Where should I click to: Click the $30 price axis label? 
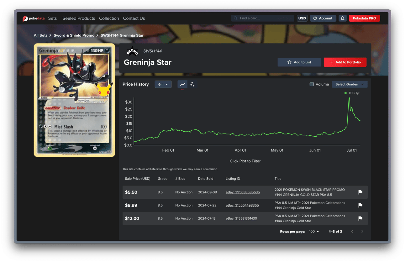129,102
